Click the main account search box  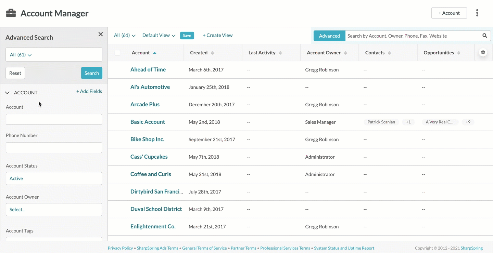[x=413, y=36]
